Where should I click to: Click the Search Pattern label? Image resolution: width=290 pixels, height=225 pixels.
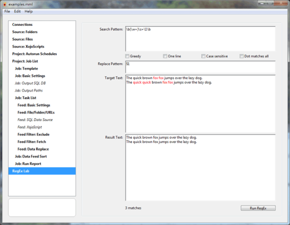click(111, 29)
